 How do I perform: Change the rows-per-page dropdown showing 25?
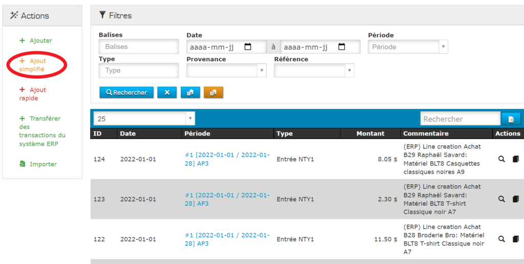pyautogui.click(x=144, y=118)
